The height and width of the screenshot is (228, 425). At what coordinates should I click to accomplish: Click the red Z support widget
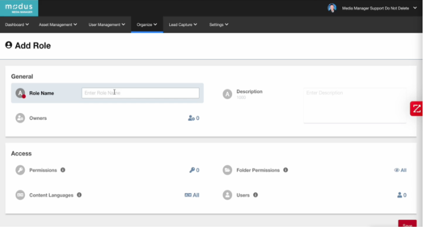tap(417, 109)
